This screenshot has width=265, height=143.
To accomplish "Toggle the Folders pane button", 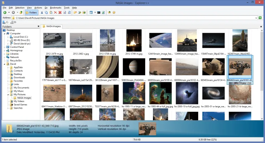I will coord(31,12).
